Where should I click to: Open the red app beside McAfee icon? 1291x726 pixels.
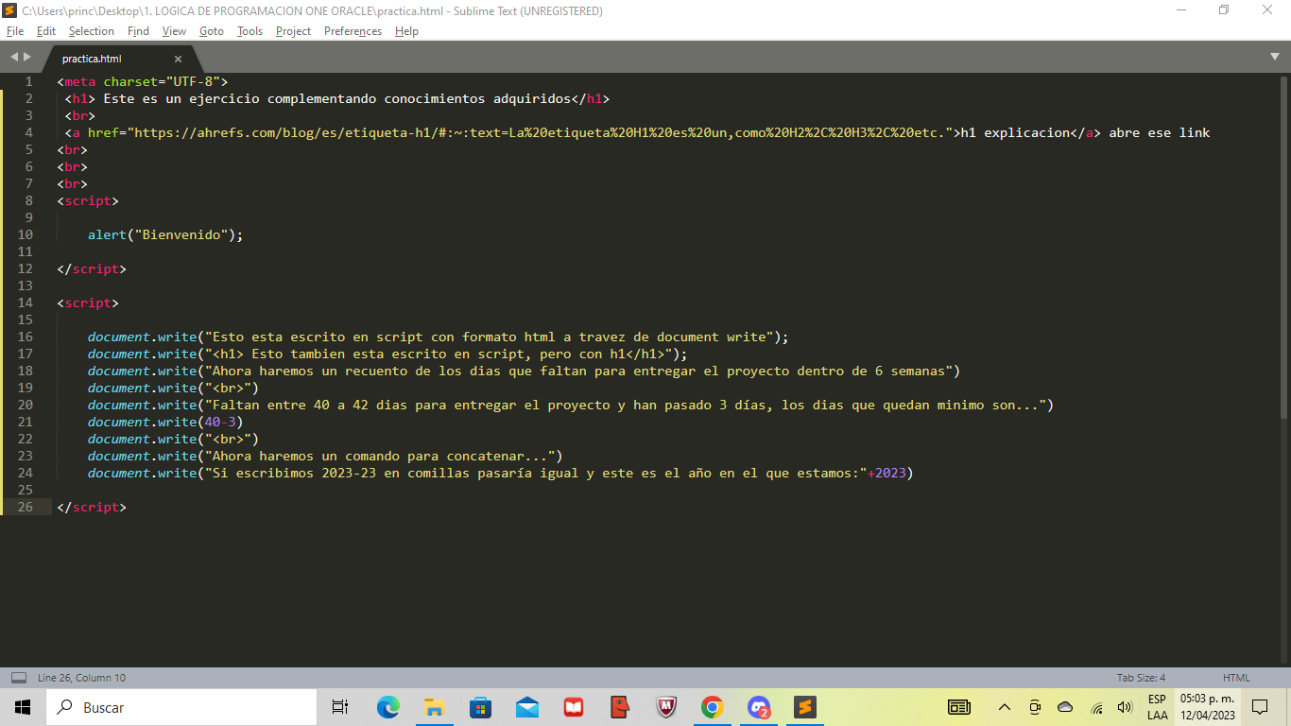620,707
